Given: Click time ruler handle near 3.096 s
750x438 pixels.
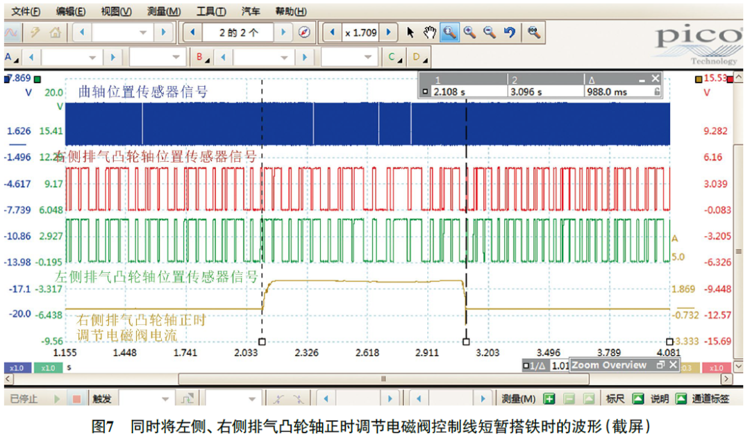Looking at the screenshot, I should tap(466, 342).
